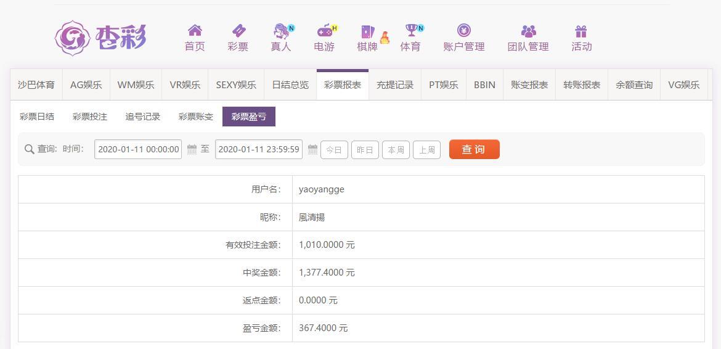Select the 真人 live dealer icon
Image resolution: width=721 pixels, height=349 pixels.
(281, 31)
